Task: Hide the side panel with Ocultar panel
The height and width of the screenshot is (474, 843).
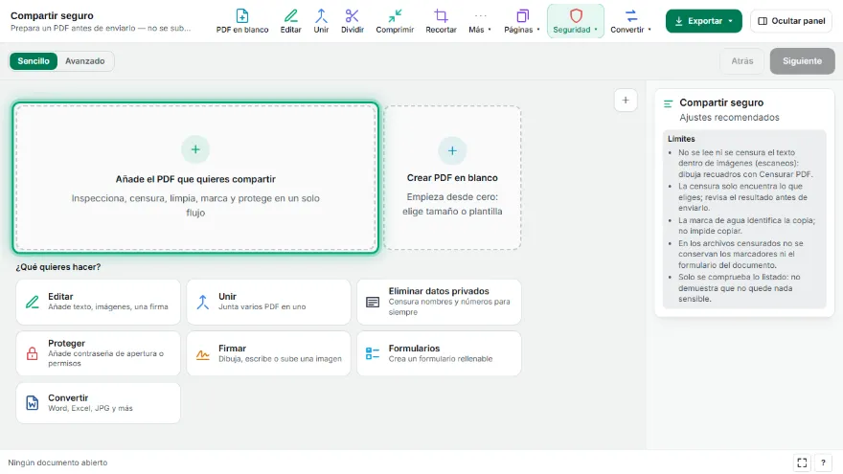Action: click(791, 21)
